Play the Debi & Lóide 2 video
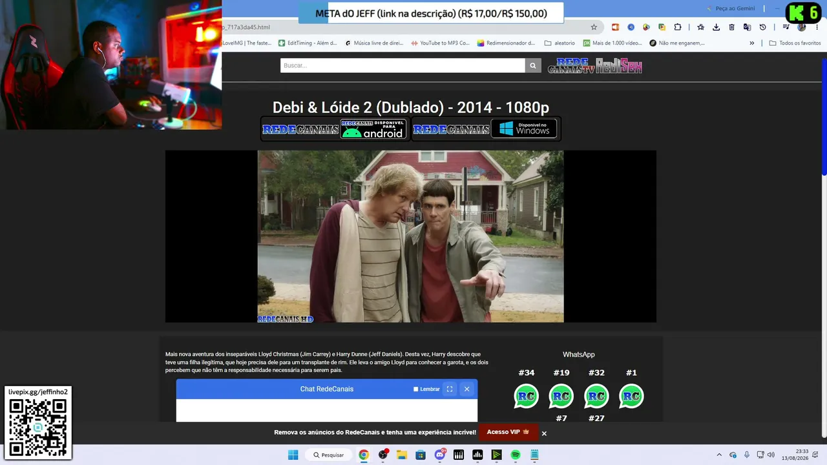The height and width of the screenshot is (465, 827). pos(410,236)
